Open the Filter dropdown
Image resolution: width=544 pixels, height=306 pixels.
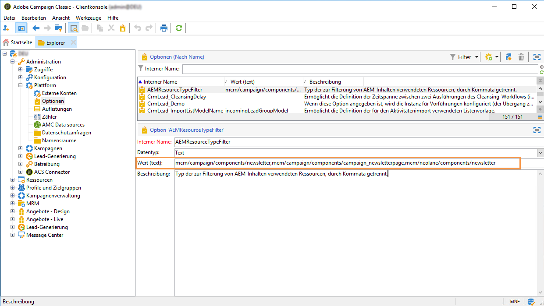pyautogui.click(x=464, y=57)
